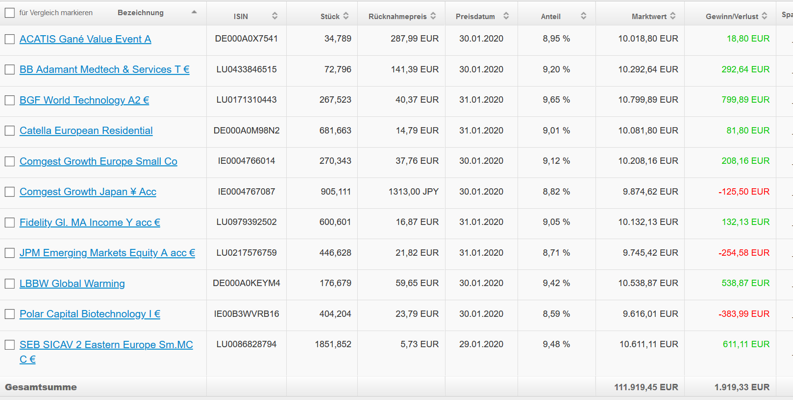Open SEB SICAV 2 Eastern Europe fund link
The height and width of the screenshot is (400, 793).
pyautogui.click(x=106, y=345)
